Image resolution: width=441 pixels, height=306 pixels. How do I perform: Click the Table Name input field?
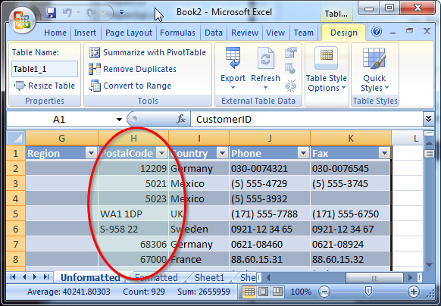coord(45,69)
